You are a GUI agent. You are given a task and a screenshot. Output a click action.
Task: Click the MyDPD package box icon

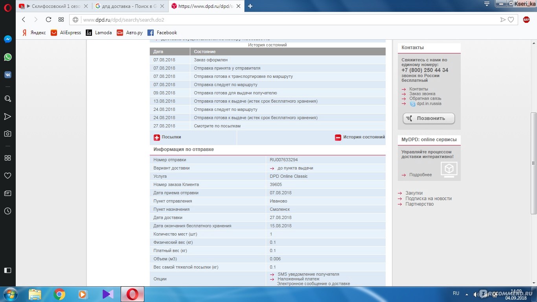(x=449, y=169)
